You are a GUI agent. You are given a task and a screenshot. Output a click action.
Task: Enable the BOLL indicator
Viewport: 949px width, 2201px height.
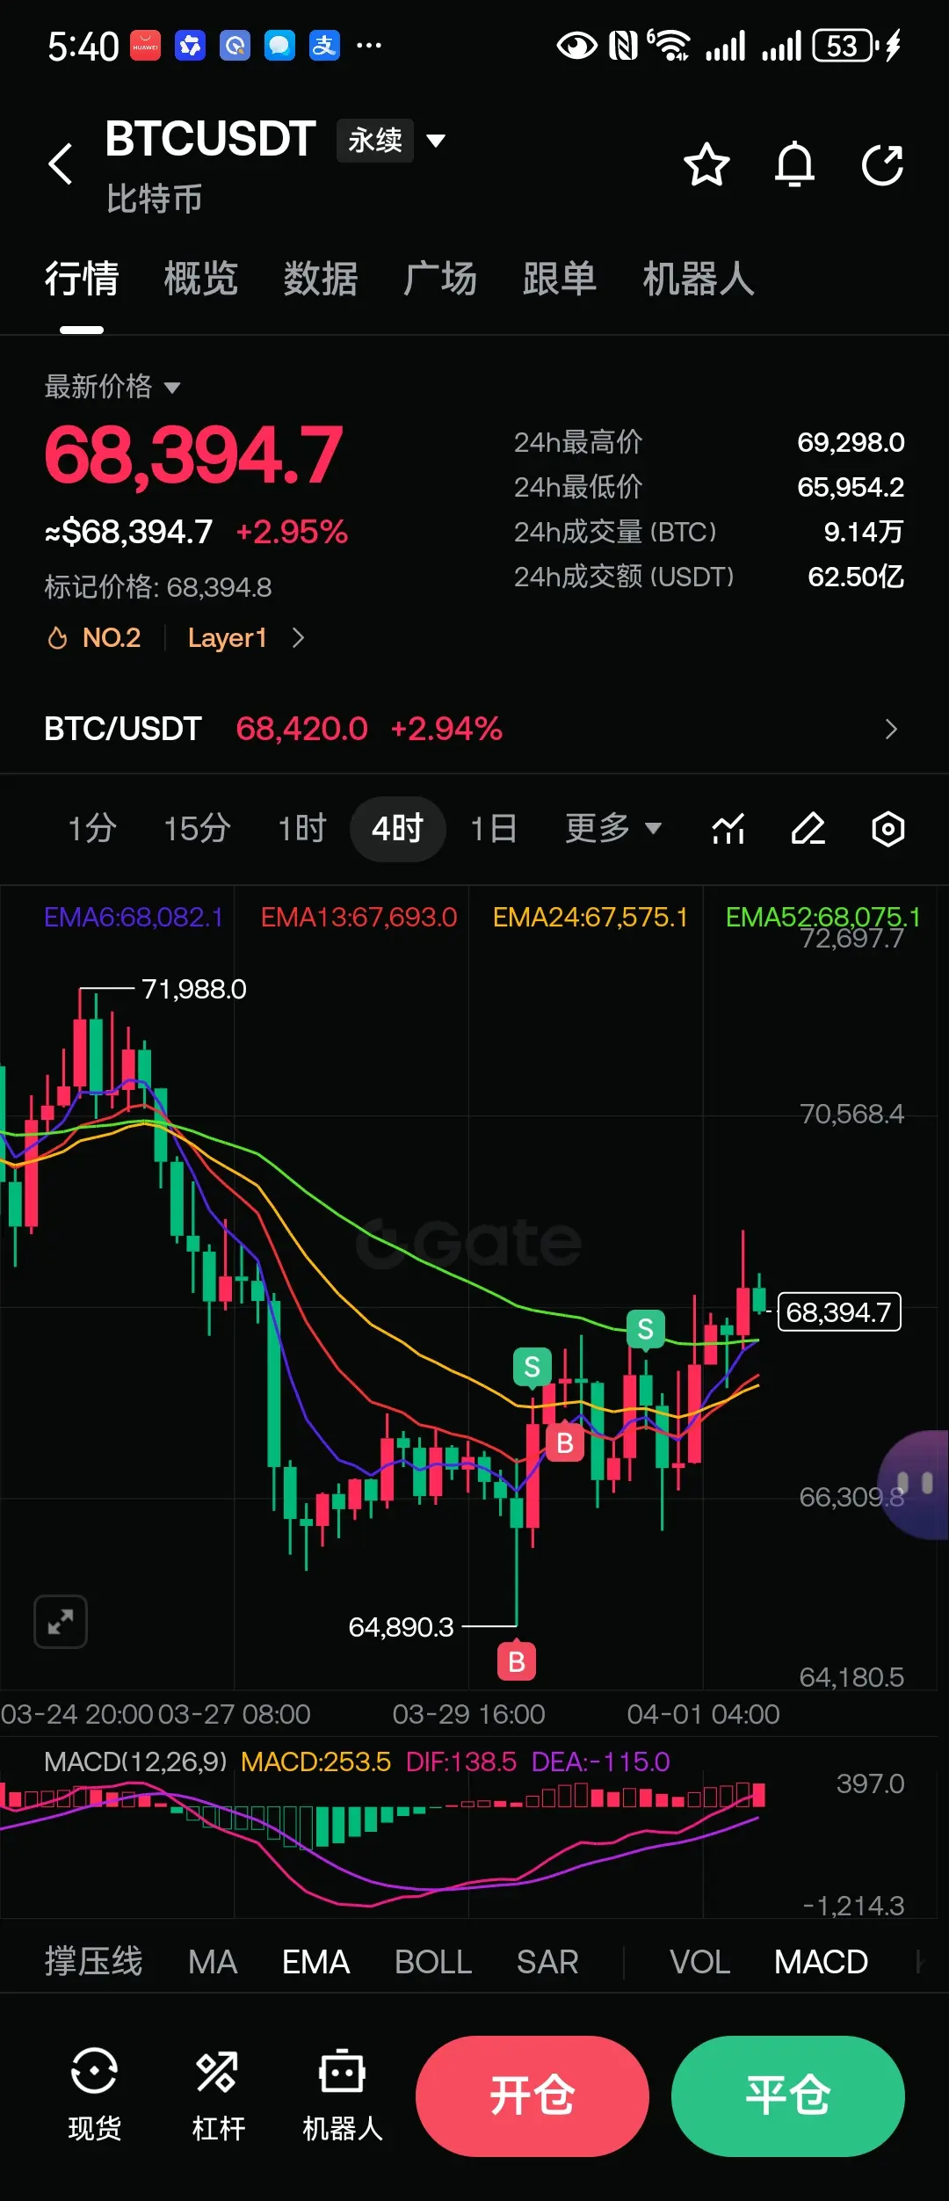pos(433,1961)
